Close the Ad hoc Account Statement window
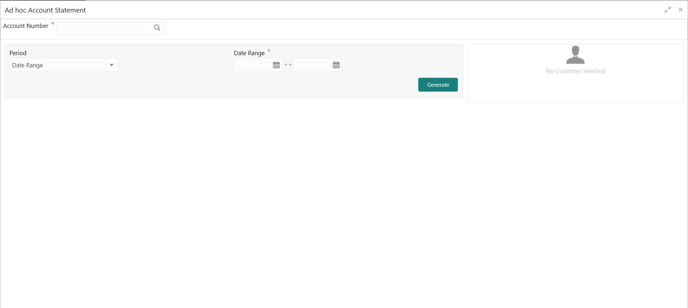 [x=680, y=10]
